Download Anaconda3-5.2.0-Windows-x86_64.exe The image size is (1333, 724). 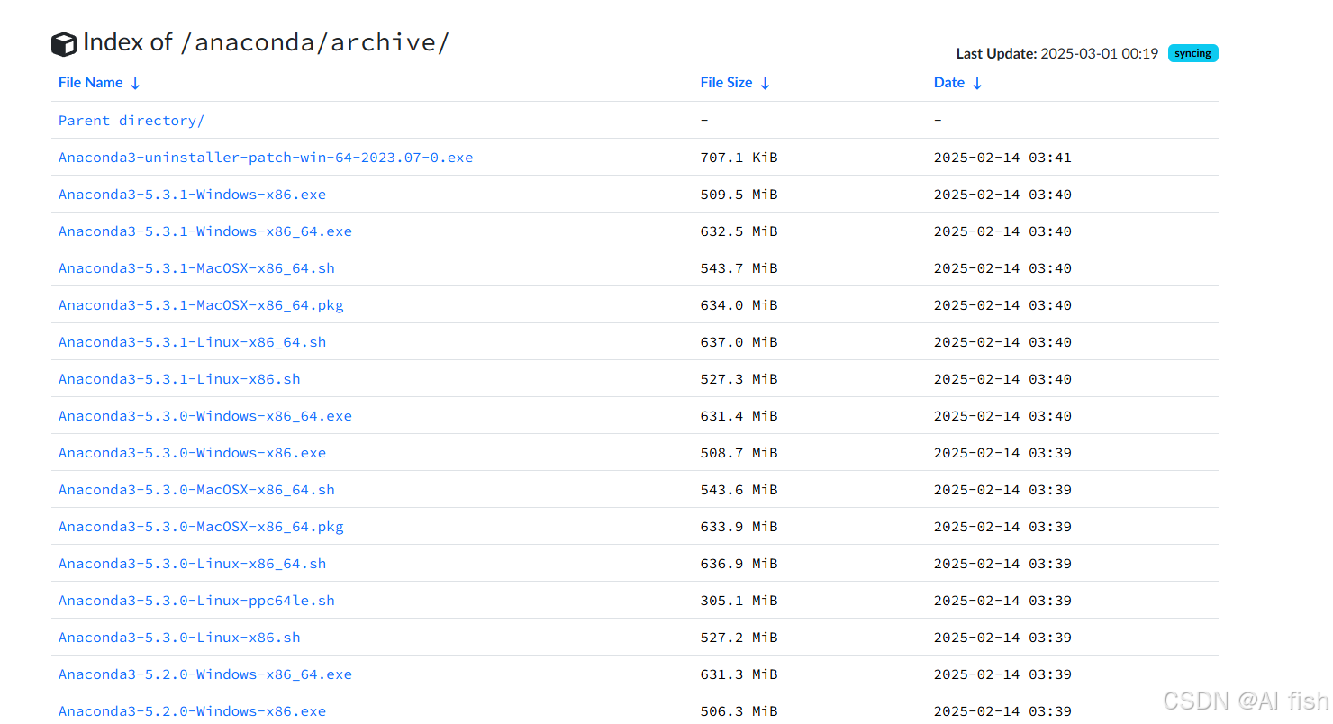[205, 674]
